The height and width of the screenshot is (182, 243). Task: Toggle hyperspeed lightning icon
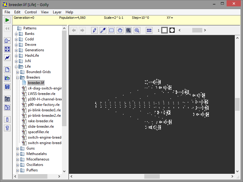coord(7,58)
